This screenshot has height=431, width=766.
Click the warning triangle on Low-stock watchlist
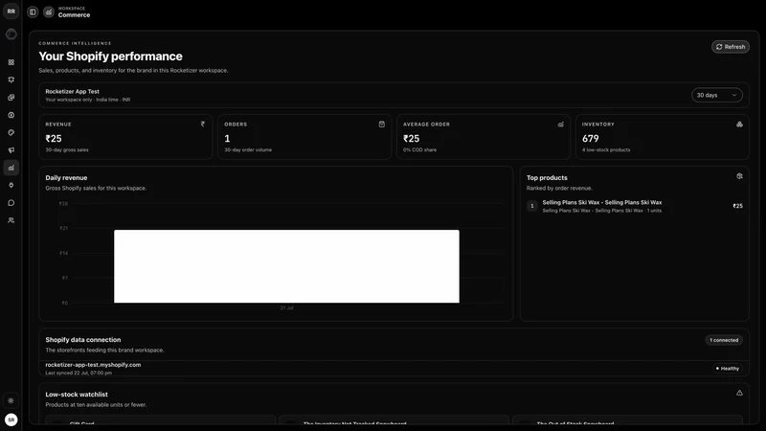point(739,393)
